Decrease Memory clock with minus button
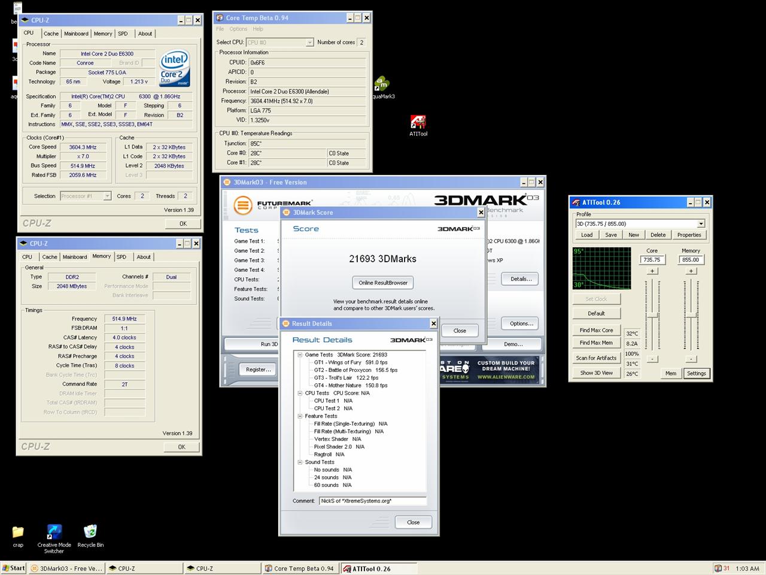Viewport: 766px width, 575px height. tap(691, 359)
